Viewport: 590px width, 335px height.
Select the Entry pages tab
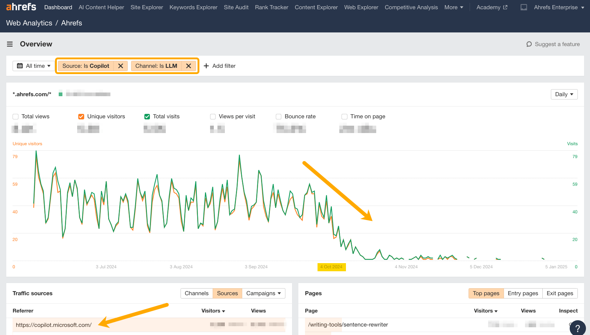pos(523,293)
